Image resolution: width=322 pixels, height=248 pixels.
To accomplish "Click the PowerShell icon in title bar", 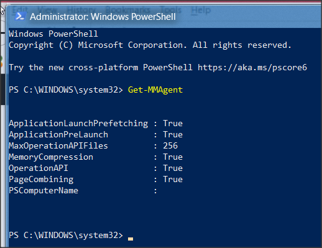I will [21, 16].
